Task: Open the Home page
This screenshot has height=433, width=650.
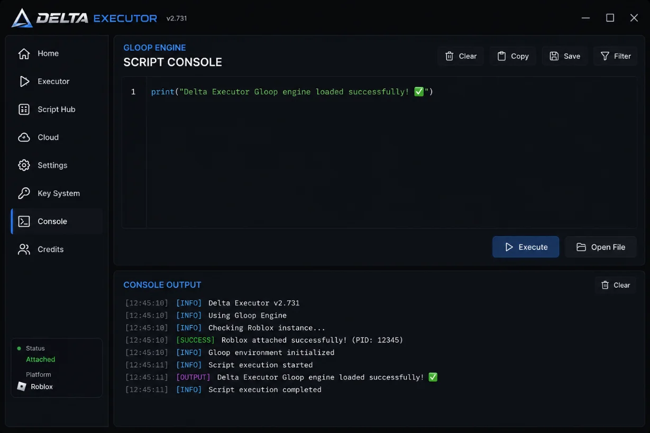Action: pyautogui.click(x=57, y=53)
